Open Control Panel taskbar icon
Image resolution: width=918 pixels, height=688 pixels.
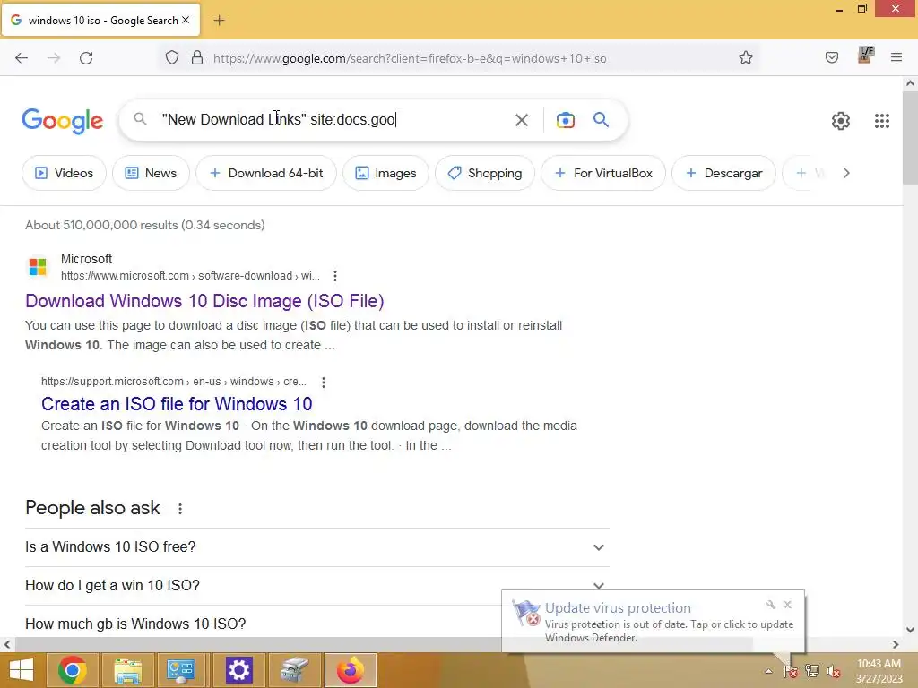coord(181,670)
